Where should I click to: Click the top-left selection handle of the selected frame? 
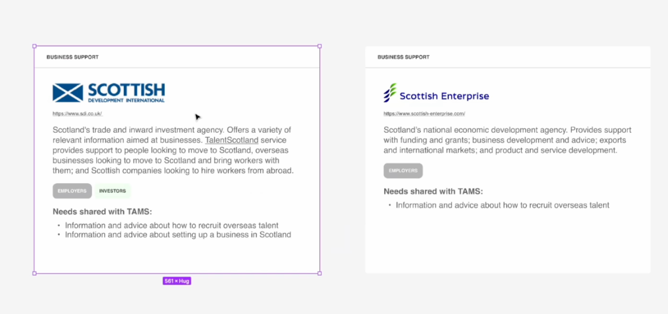click(35, 46)
